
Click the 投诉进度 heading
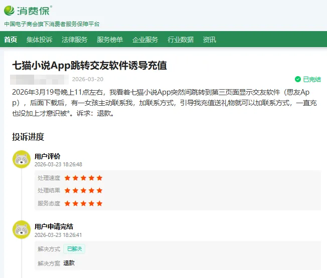point(28,137)
